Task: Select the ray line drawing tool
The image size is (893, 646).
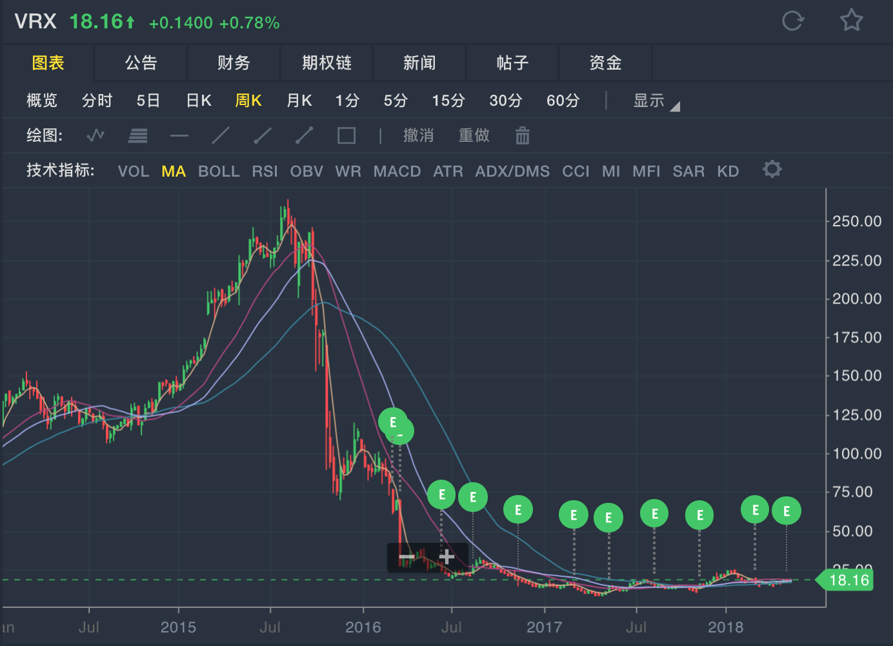Action: point(263,135)
